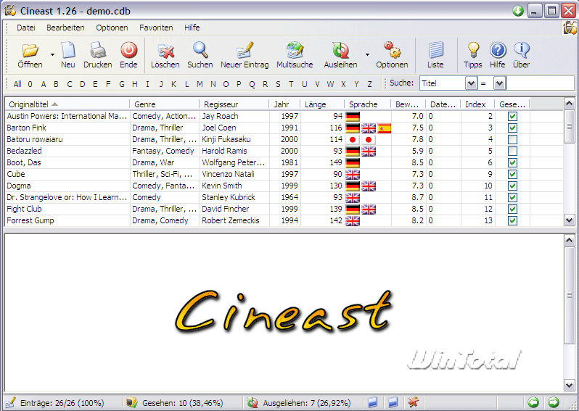Open the Titel search field dropdown
The width and height of the screenshot is (579, 411).
pyautogui.click(x=471, y=83)
